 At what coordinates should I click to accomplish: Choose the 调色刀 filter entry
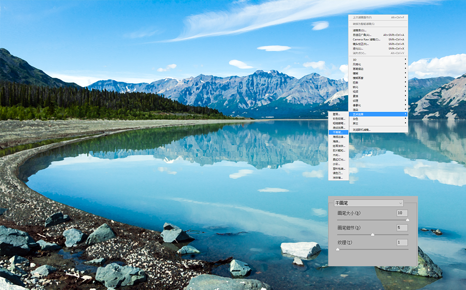click(x=339, y=173)
